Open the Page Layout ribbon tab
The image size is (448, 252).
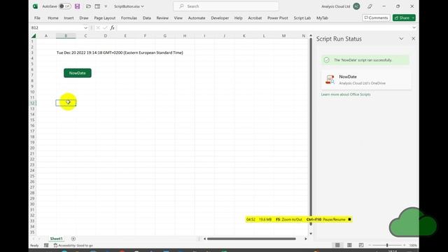point(104,18)
